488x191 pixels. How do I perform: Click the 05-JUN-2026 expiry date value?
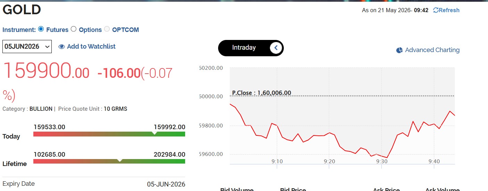tap(166, 184)
